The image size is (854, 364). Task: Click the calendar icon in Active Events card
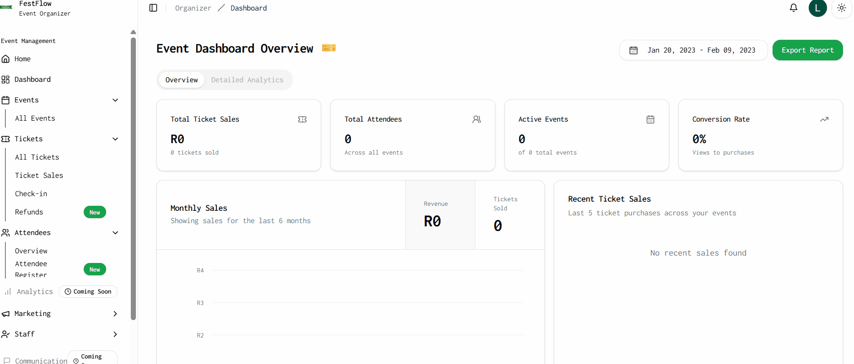coord(650,119)
